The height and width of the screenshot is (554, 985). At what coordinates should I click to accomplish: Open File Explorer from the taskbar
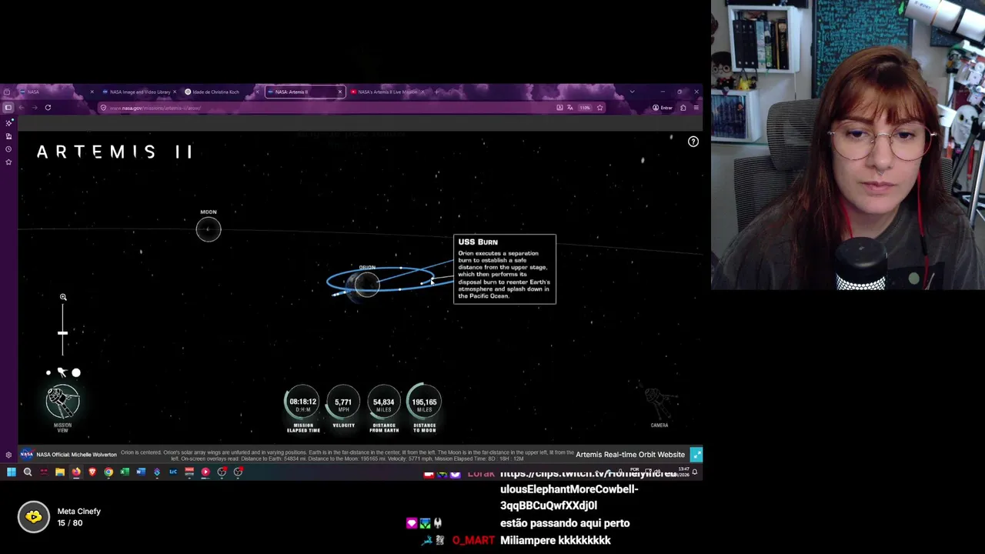(x=60, y=472)
